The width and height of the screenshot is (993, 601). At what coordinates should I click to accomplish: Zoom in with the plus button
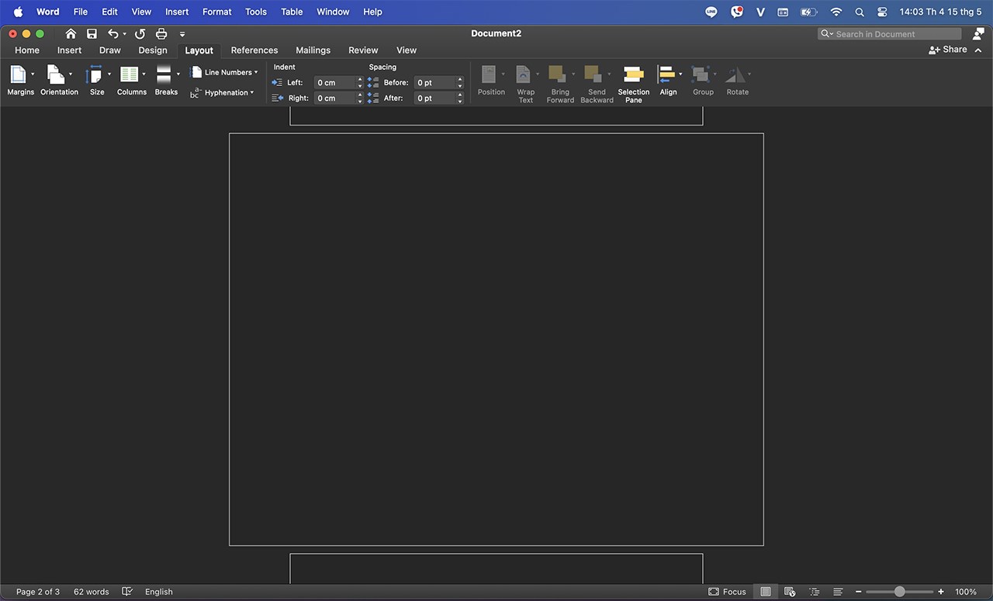click(x=941, y=592)
